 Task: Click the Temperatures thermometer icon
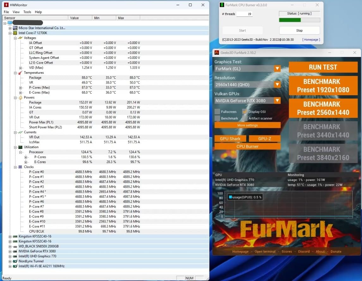coord(20,73)
